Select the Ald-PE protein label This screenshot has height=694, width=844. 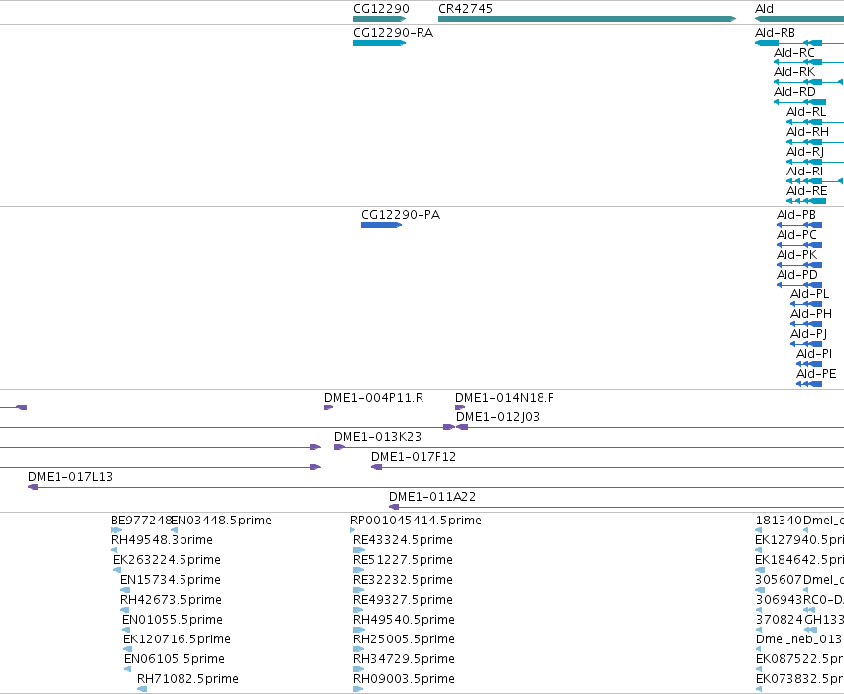tap(816, 374)
